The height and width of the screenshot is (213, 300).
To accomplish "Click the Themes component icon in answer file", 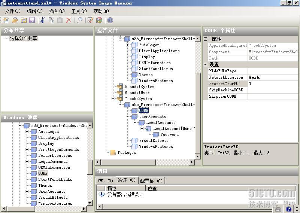I will [134, 74].
